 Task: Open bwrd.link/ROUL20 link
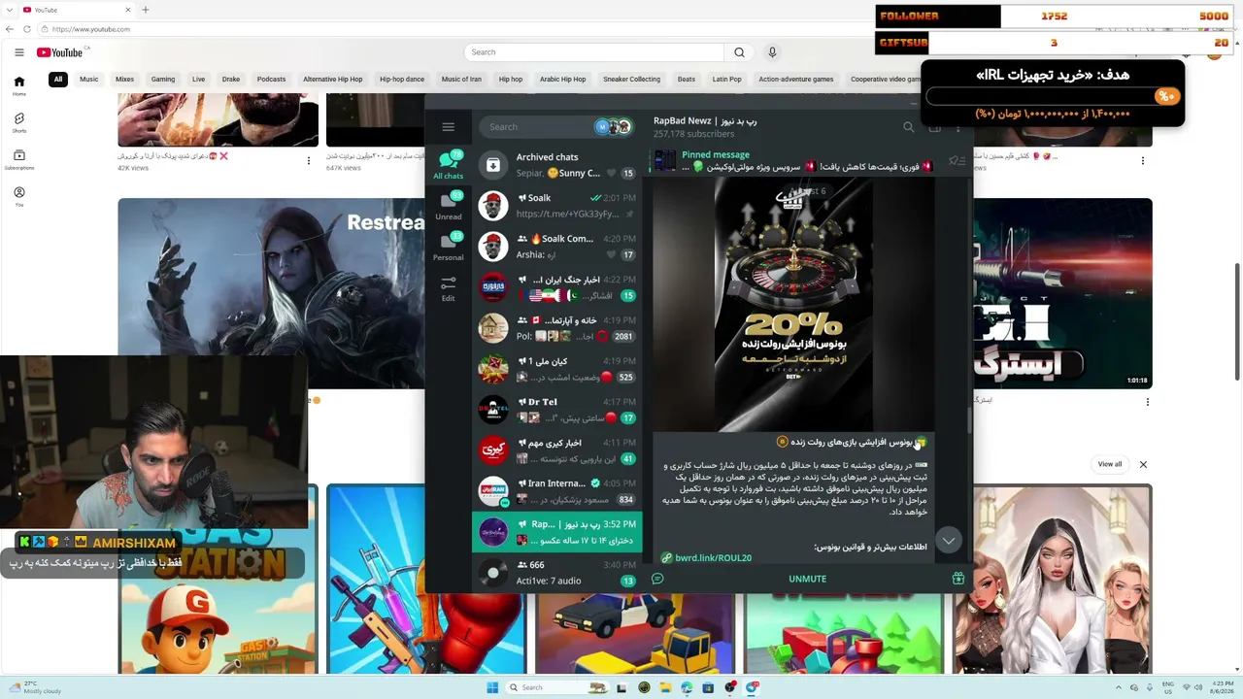(x=714, y=558)
